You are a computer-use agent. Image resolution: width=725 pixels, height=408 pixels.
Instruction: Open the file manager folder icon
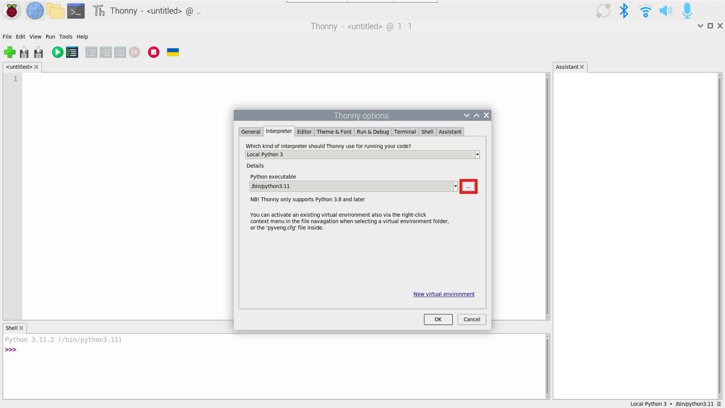coord(55,11)
